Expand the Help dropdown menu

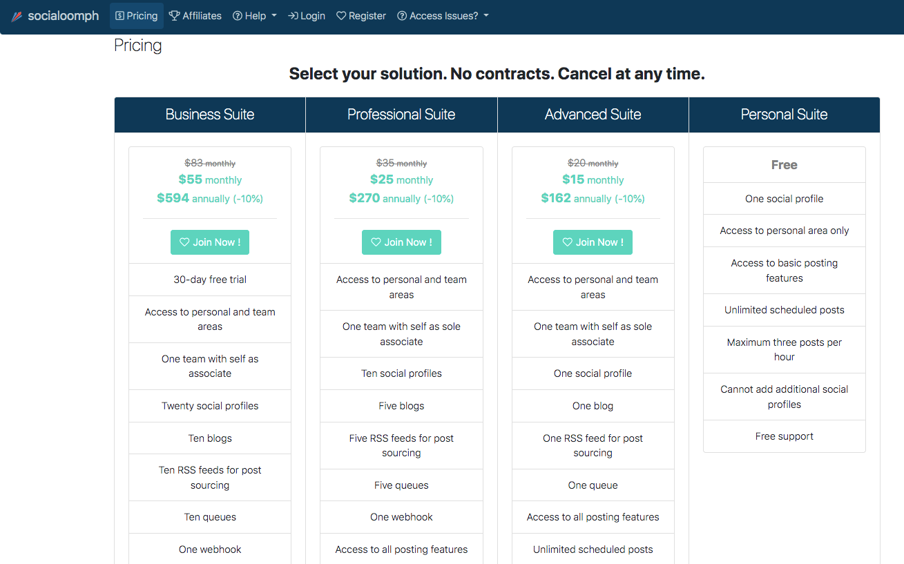(254, 15)
